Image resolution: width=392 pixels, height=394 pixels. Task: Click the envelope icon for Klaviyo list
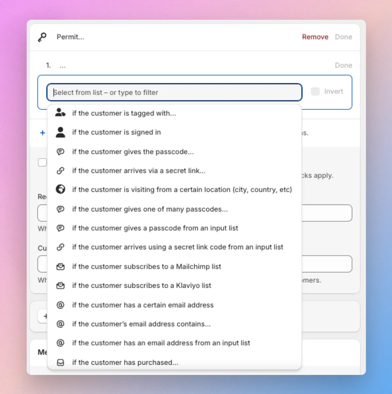pyautogui.click(x=60, y=285)
